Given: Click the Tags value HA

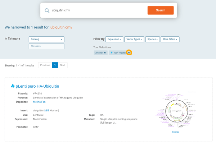Looking at the screenshot, I should (102, 115).
